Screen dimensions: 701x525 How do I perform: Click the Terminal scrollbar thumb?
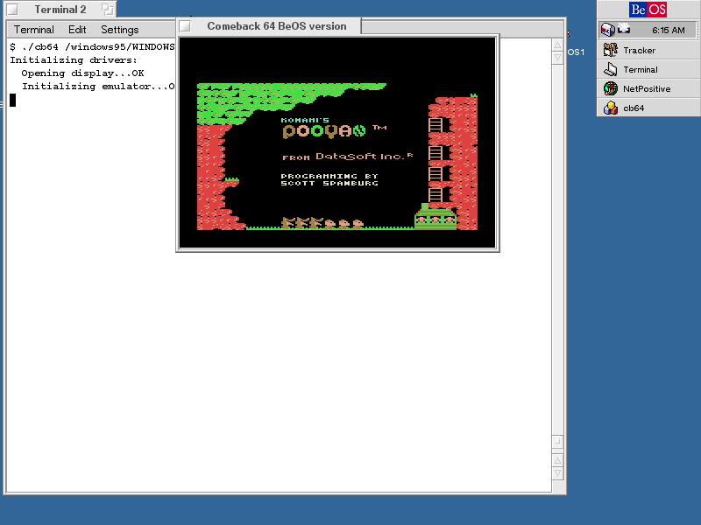(557, 441)
